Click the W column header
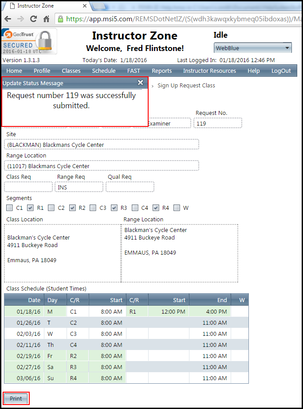 tap(240, 300)
